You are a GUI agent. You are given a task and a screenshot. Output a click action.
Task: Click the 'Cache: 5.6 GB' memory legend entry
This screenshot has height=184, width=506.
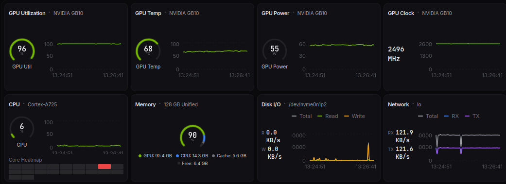[229, 156]
